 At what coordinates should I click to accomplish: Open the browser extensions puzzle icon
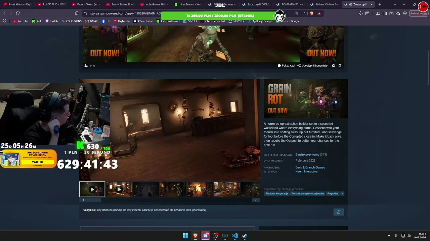click(x=360, y=13)
